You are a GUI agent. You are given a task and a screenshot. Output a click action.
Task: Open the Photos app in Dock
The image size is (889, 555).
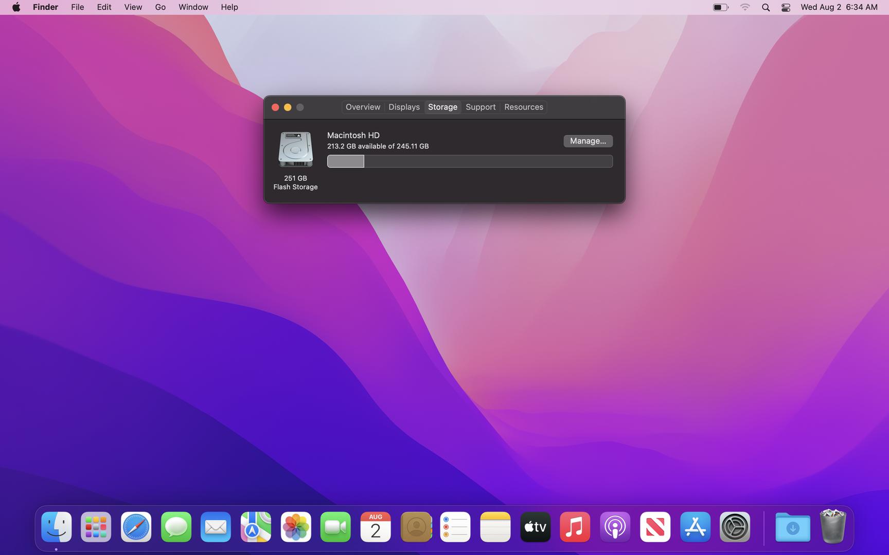tap(296, 527)
